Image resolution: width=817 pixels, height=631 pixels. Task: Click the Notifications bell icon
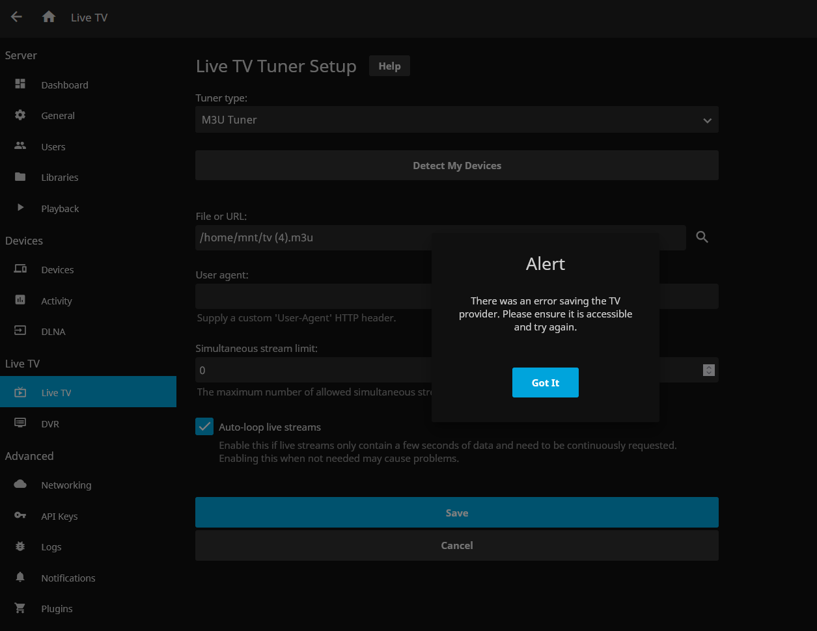(x=20, y=578)
